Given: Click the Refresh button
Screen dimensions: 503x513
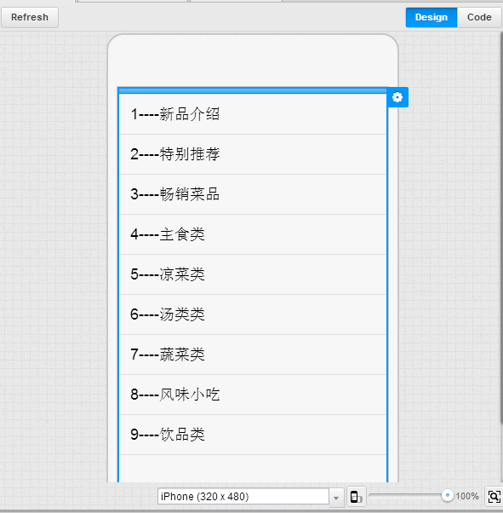Looking at the screenshot, I should 30,17.
